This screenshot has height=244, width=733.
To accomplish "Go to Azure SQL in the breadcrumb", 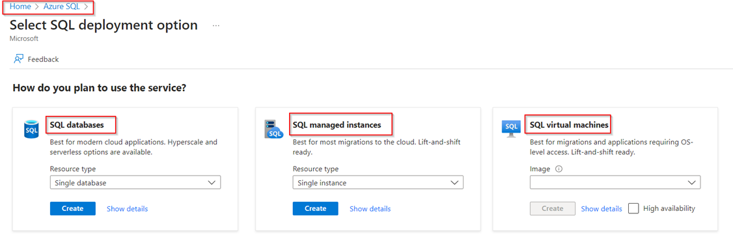I will [x=61, y=7].
